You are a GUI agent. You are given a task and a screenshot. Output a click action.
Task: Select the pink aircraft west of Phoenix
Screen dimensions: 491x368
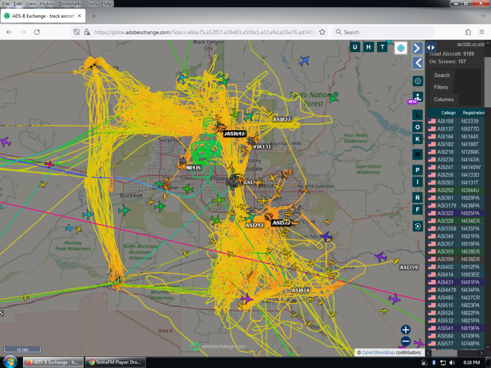pos(49,164)
